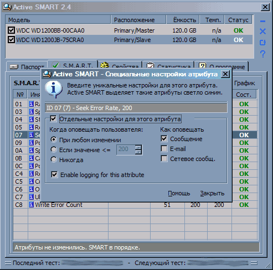
Task: Click the dialog title bar magnifier icon
Action: (47, 74)
